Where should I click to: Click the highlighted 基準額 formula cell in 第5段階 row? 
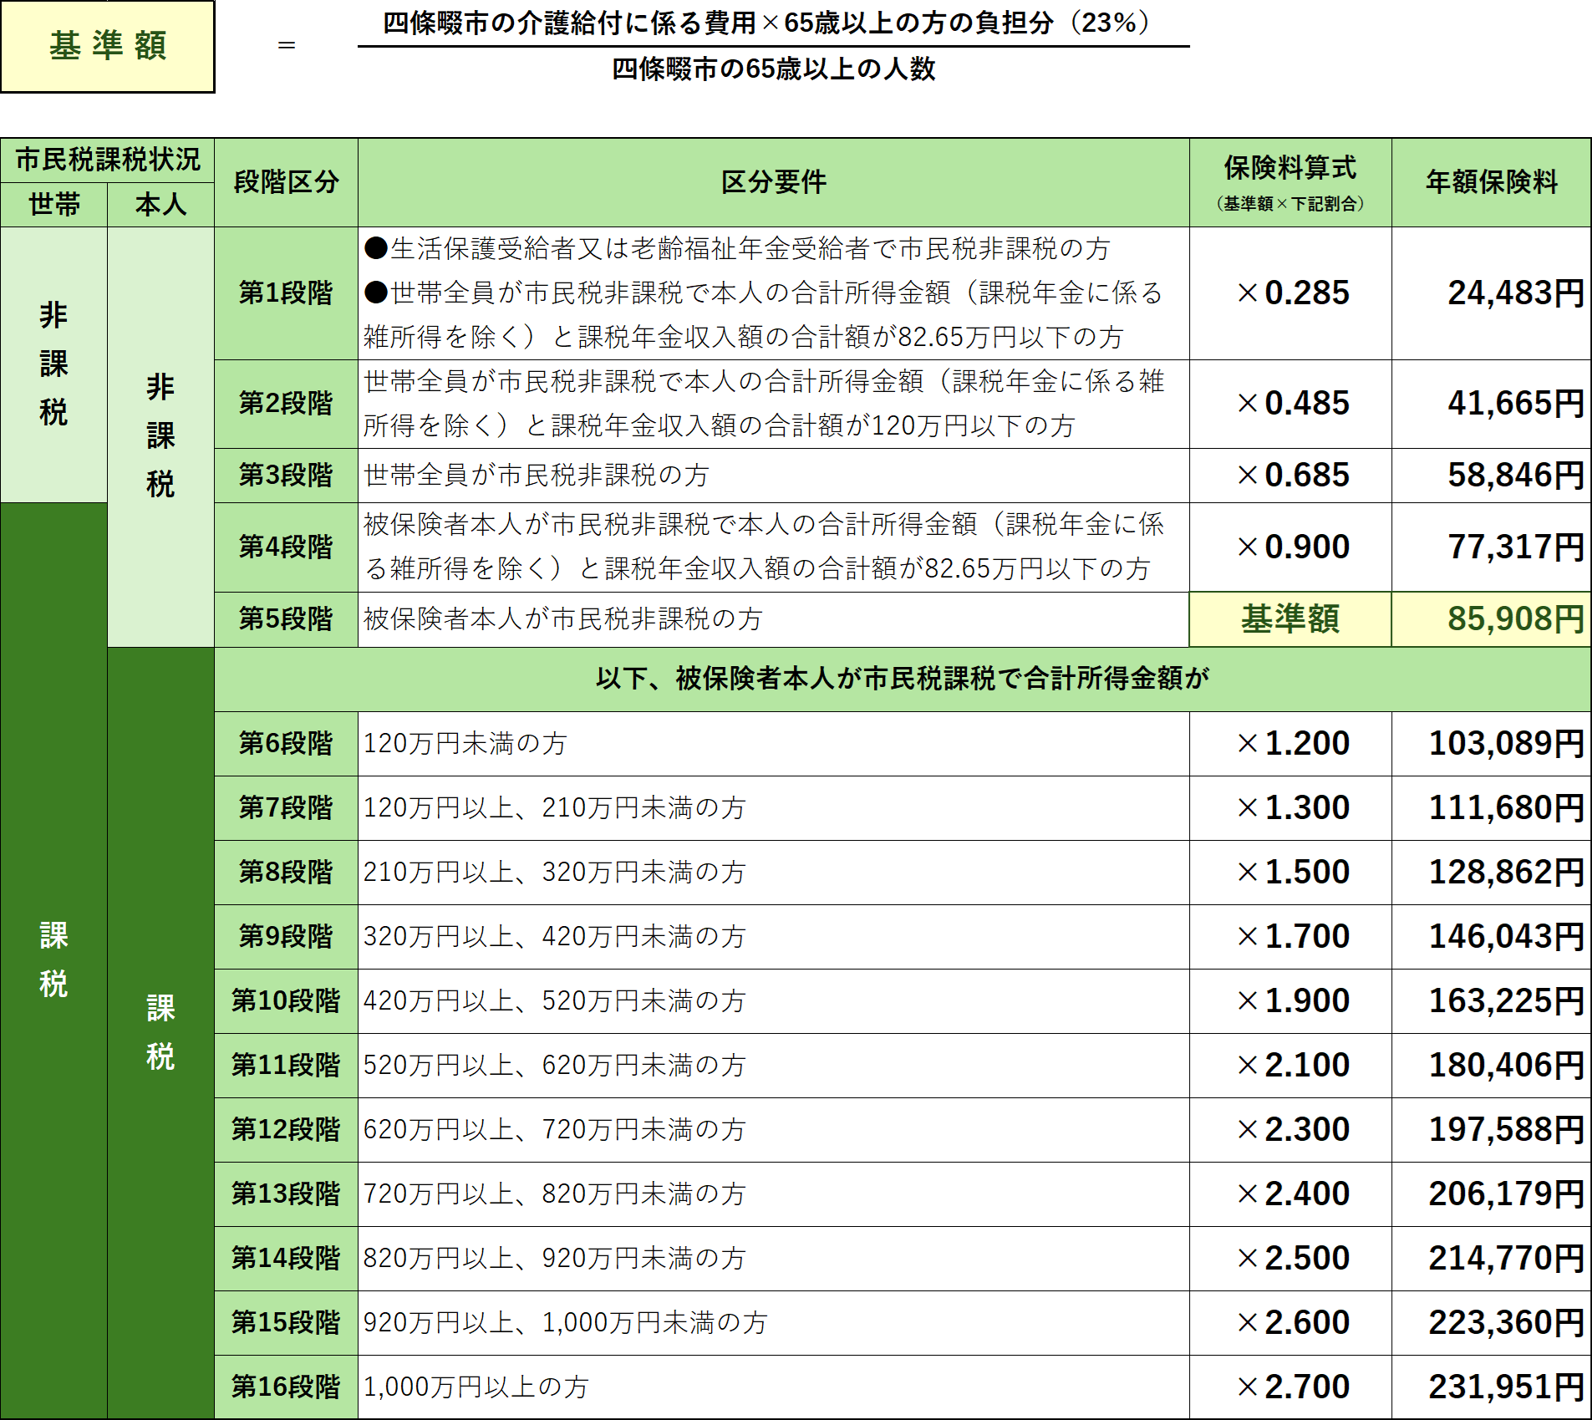click(x=1290, y=619)
